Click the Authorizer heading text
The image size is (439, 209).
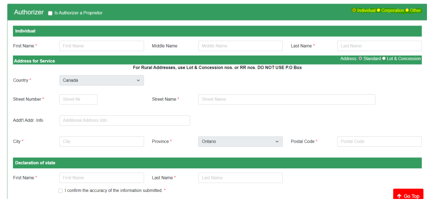coord(29,13)
